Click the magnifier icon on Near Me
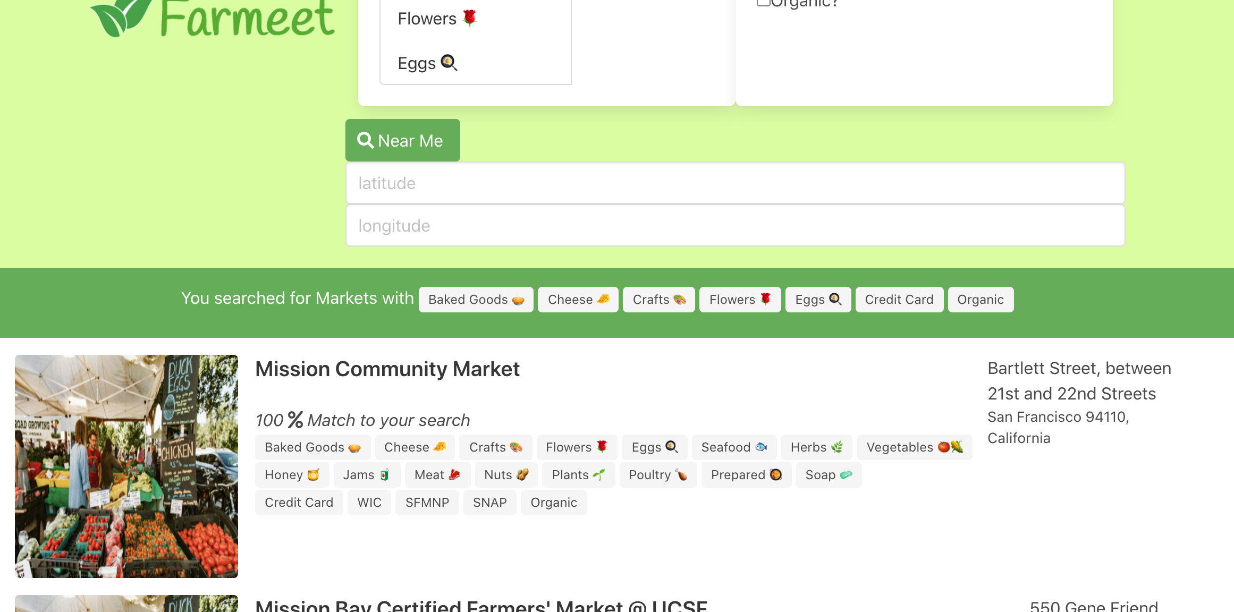The width and height of the screenshot is (1234, 612). click(x=365, y=140)
